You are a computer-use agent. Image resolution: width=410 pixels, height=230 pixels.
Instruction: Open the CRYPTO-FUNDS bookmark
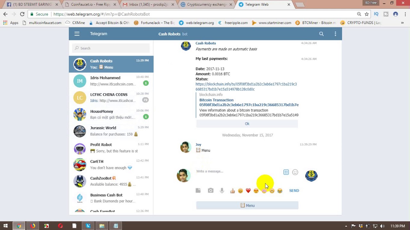361,23
